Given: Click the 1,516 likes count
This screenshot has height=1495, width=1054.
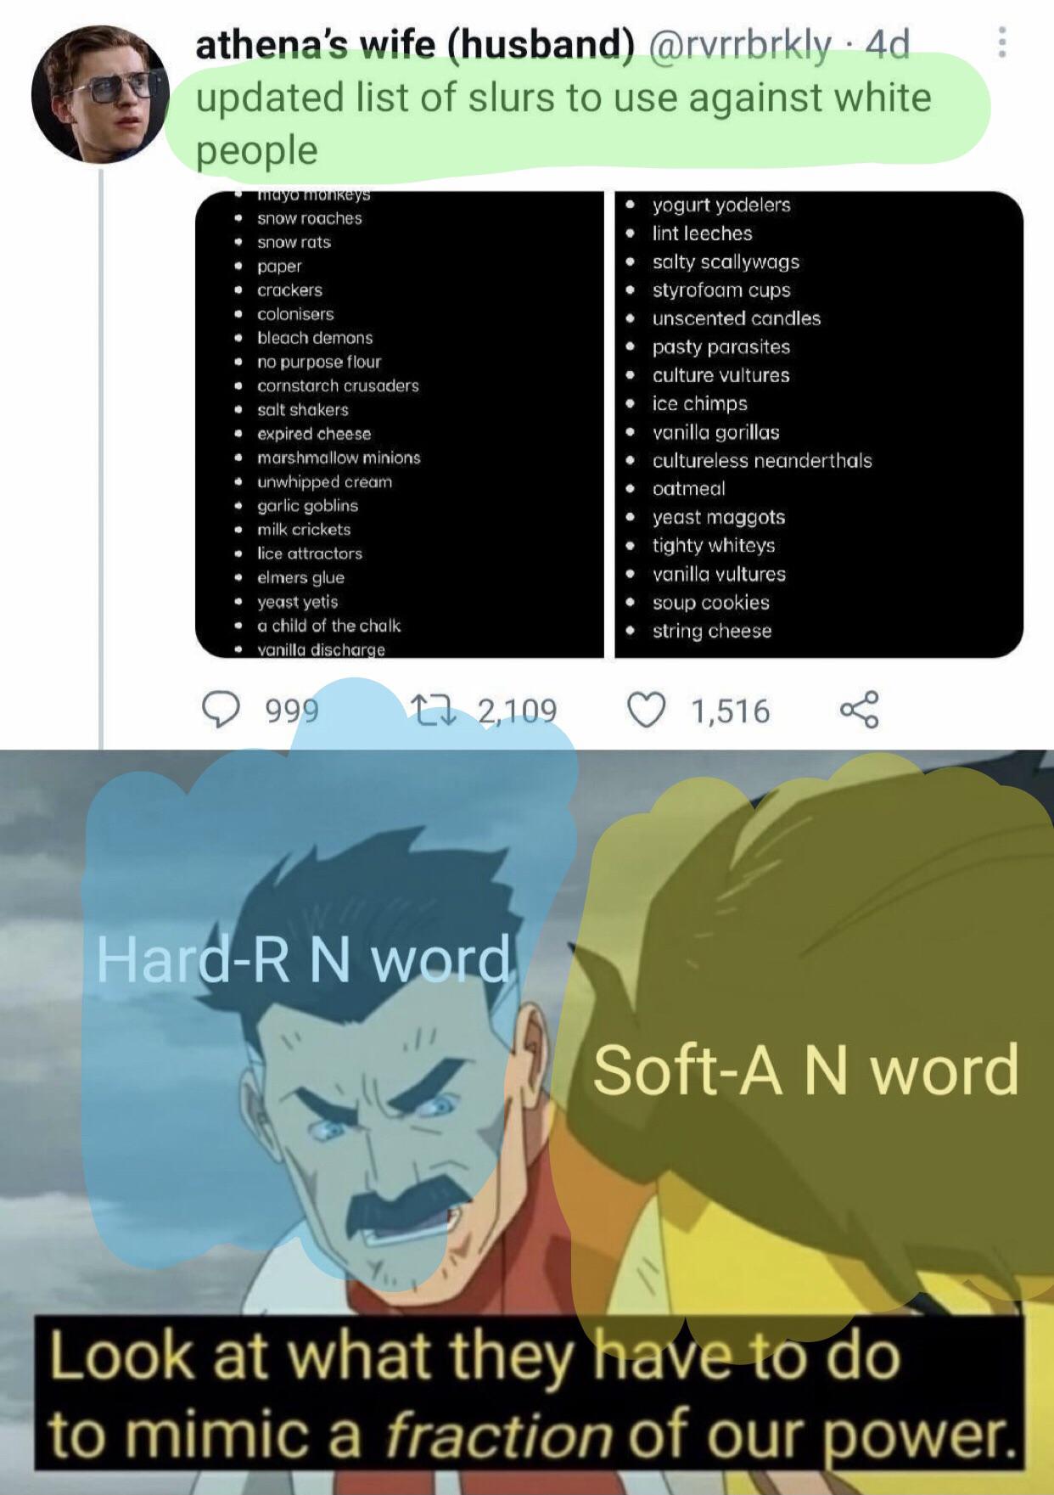Looking at the screenshot, I should [731, 711].
